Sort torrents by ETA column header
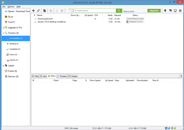 click(x=98, y=15)
